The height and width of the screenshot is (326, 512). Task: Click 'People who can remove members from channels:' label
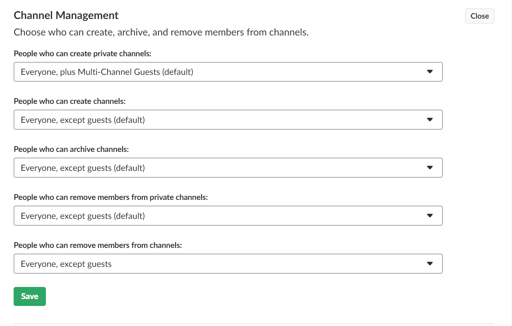point(98,245)
